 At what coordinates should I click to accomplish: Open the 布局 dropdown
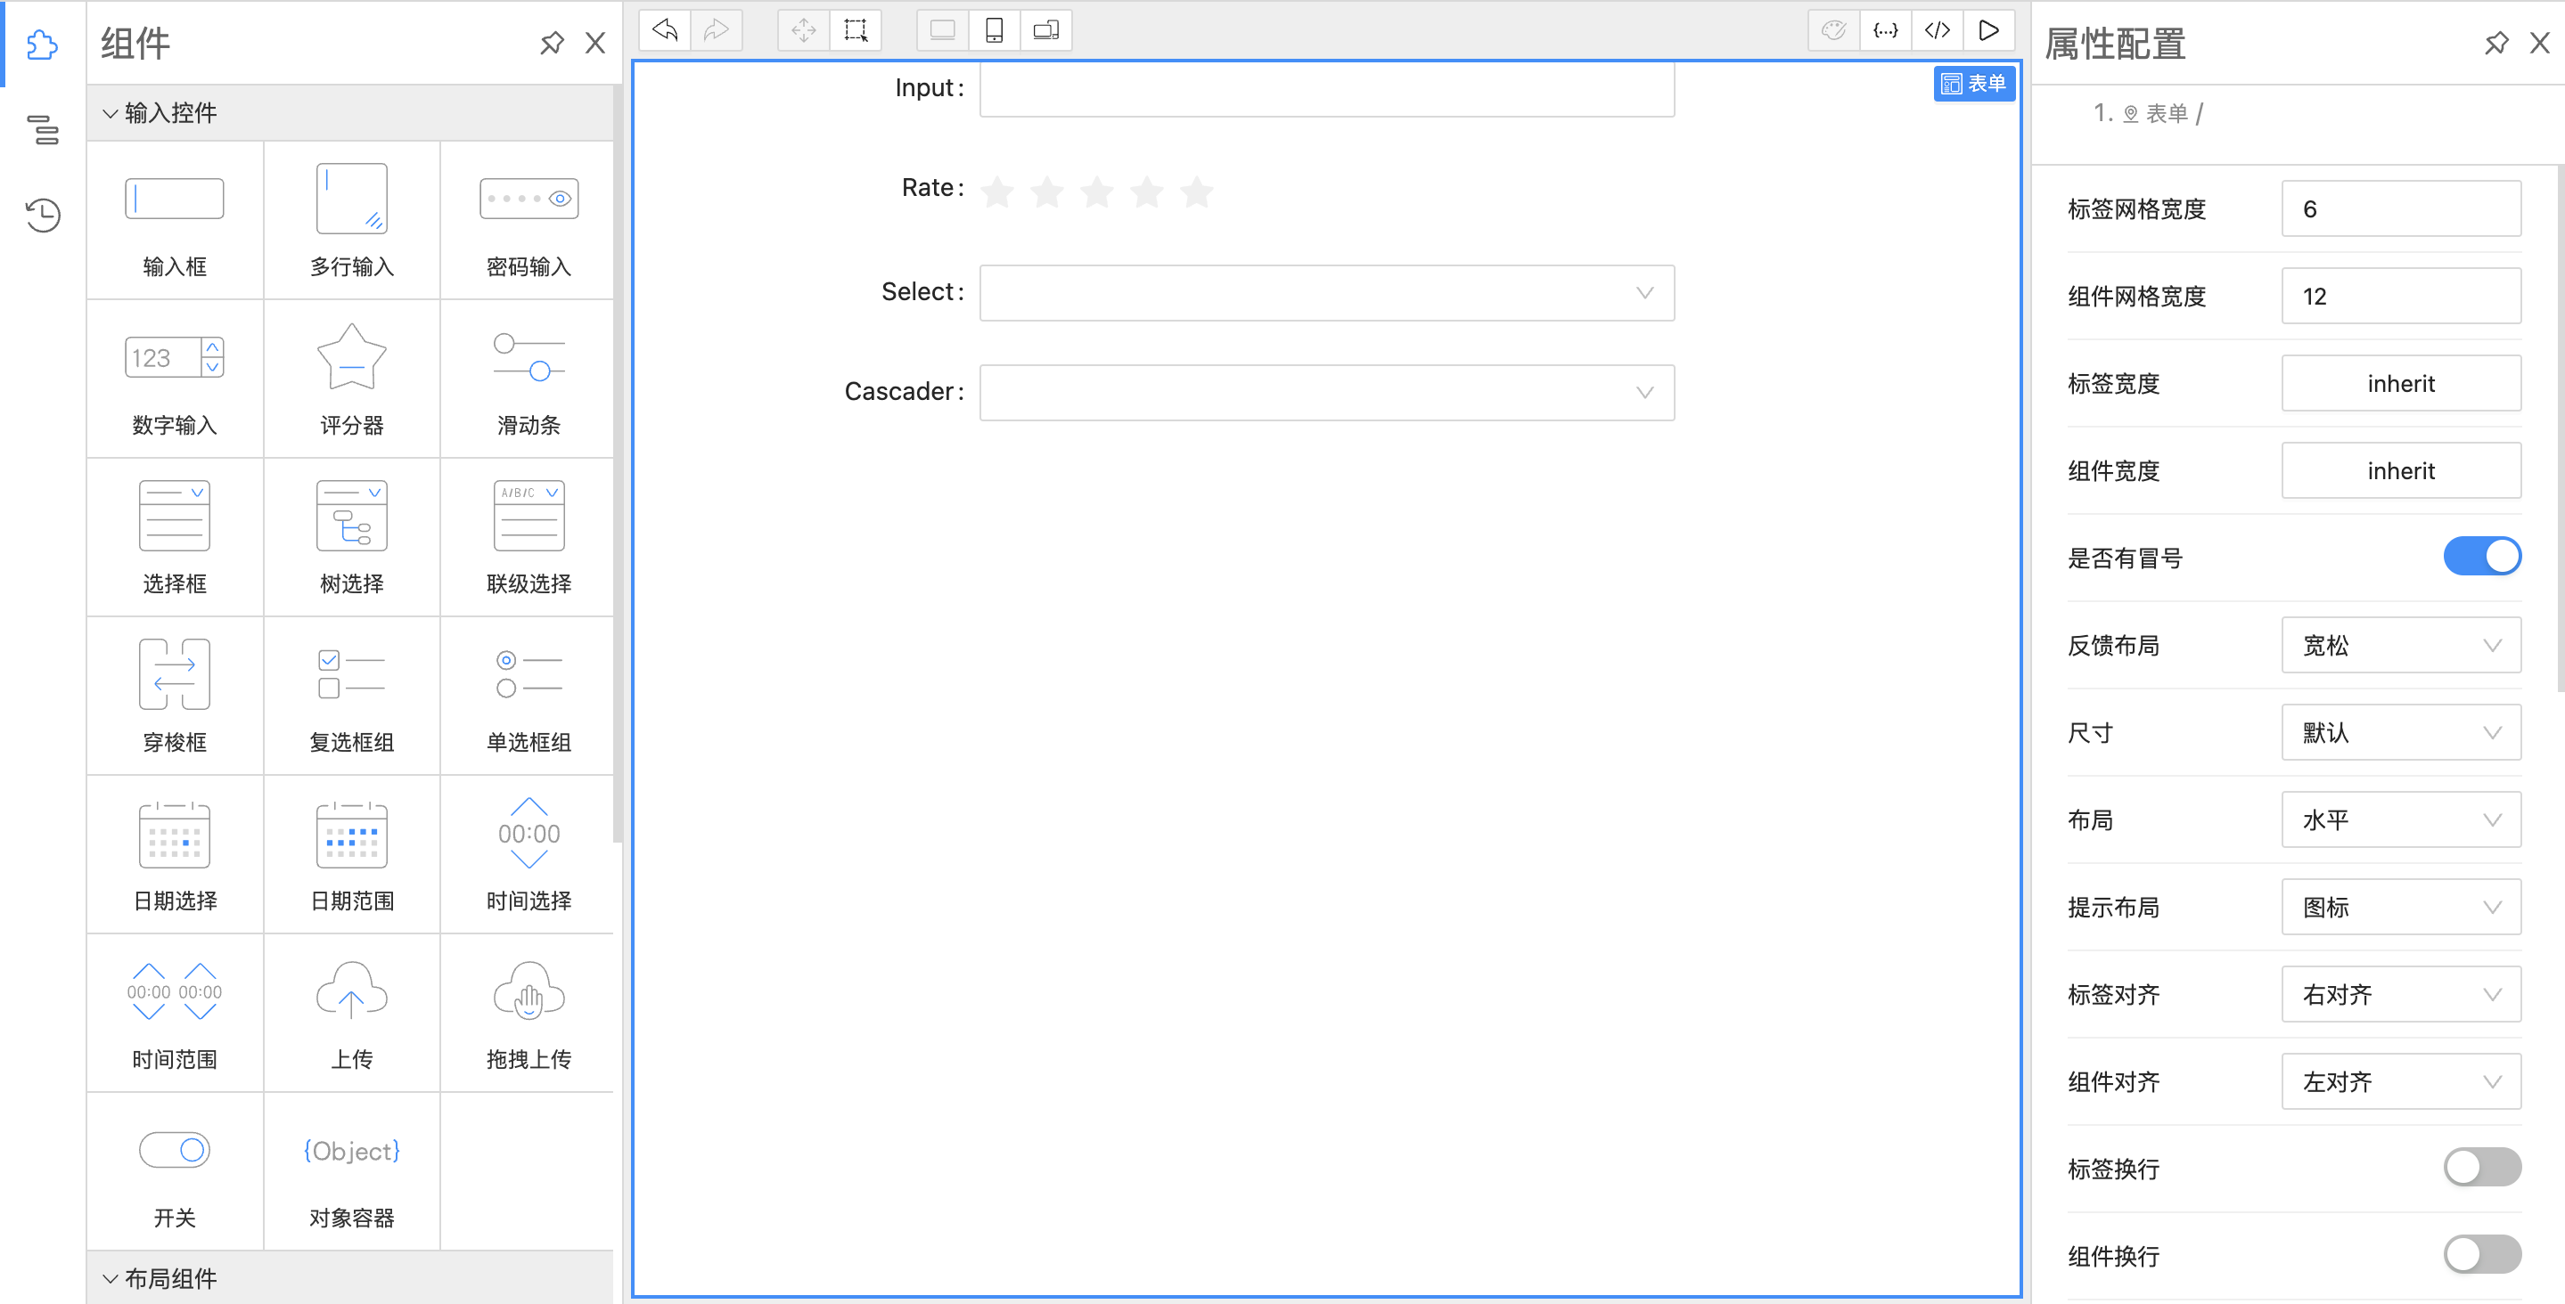tap(2401, 820)
